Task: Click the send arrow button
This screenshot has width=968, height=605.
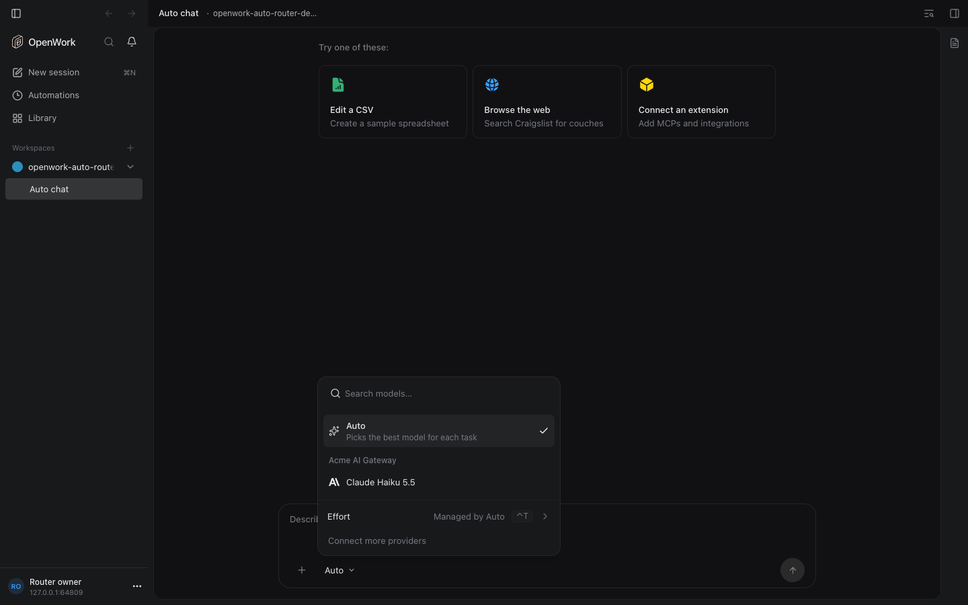Action: point(793,570)
